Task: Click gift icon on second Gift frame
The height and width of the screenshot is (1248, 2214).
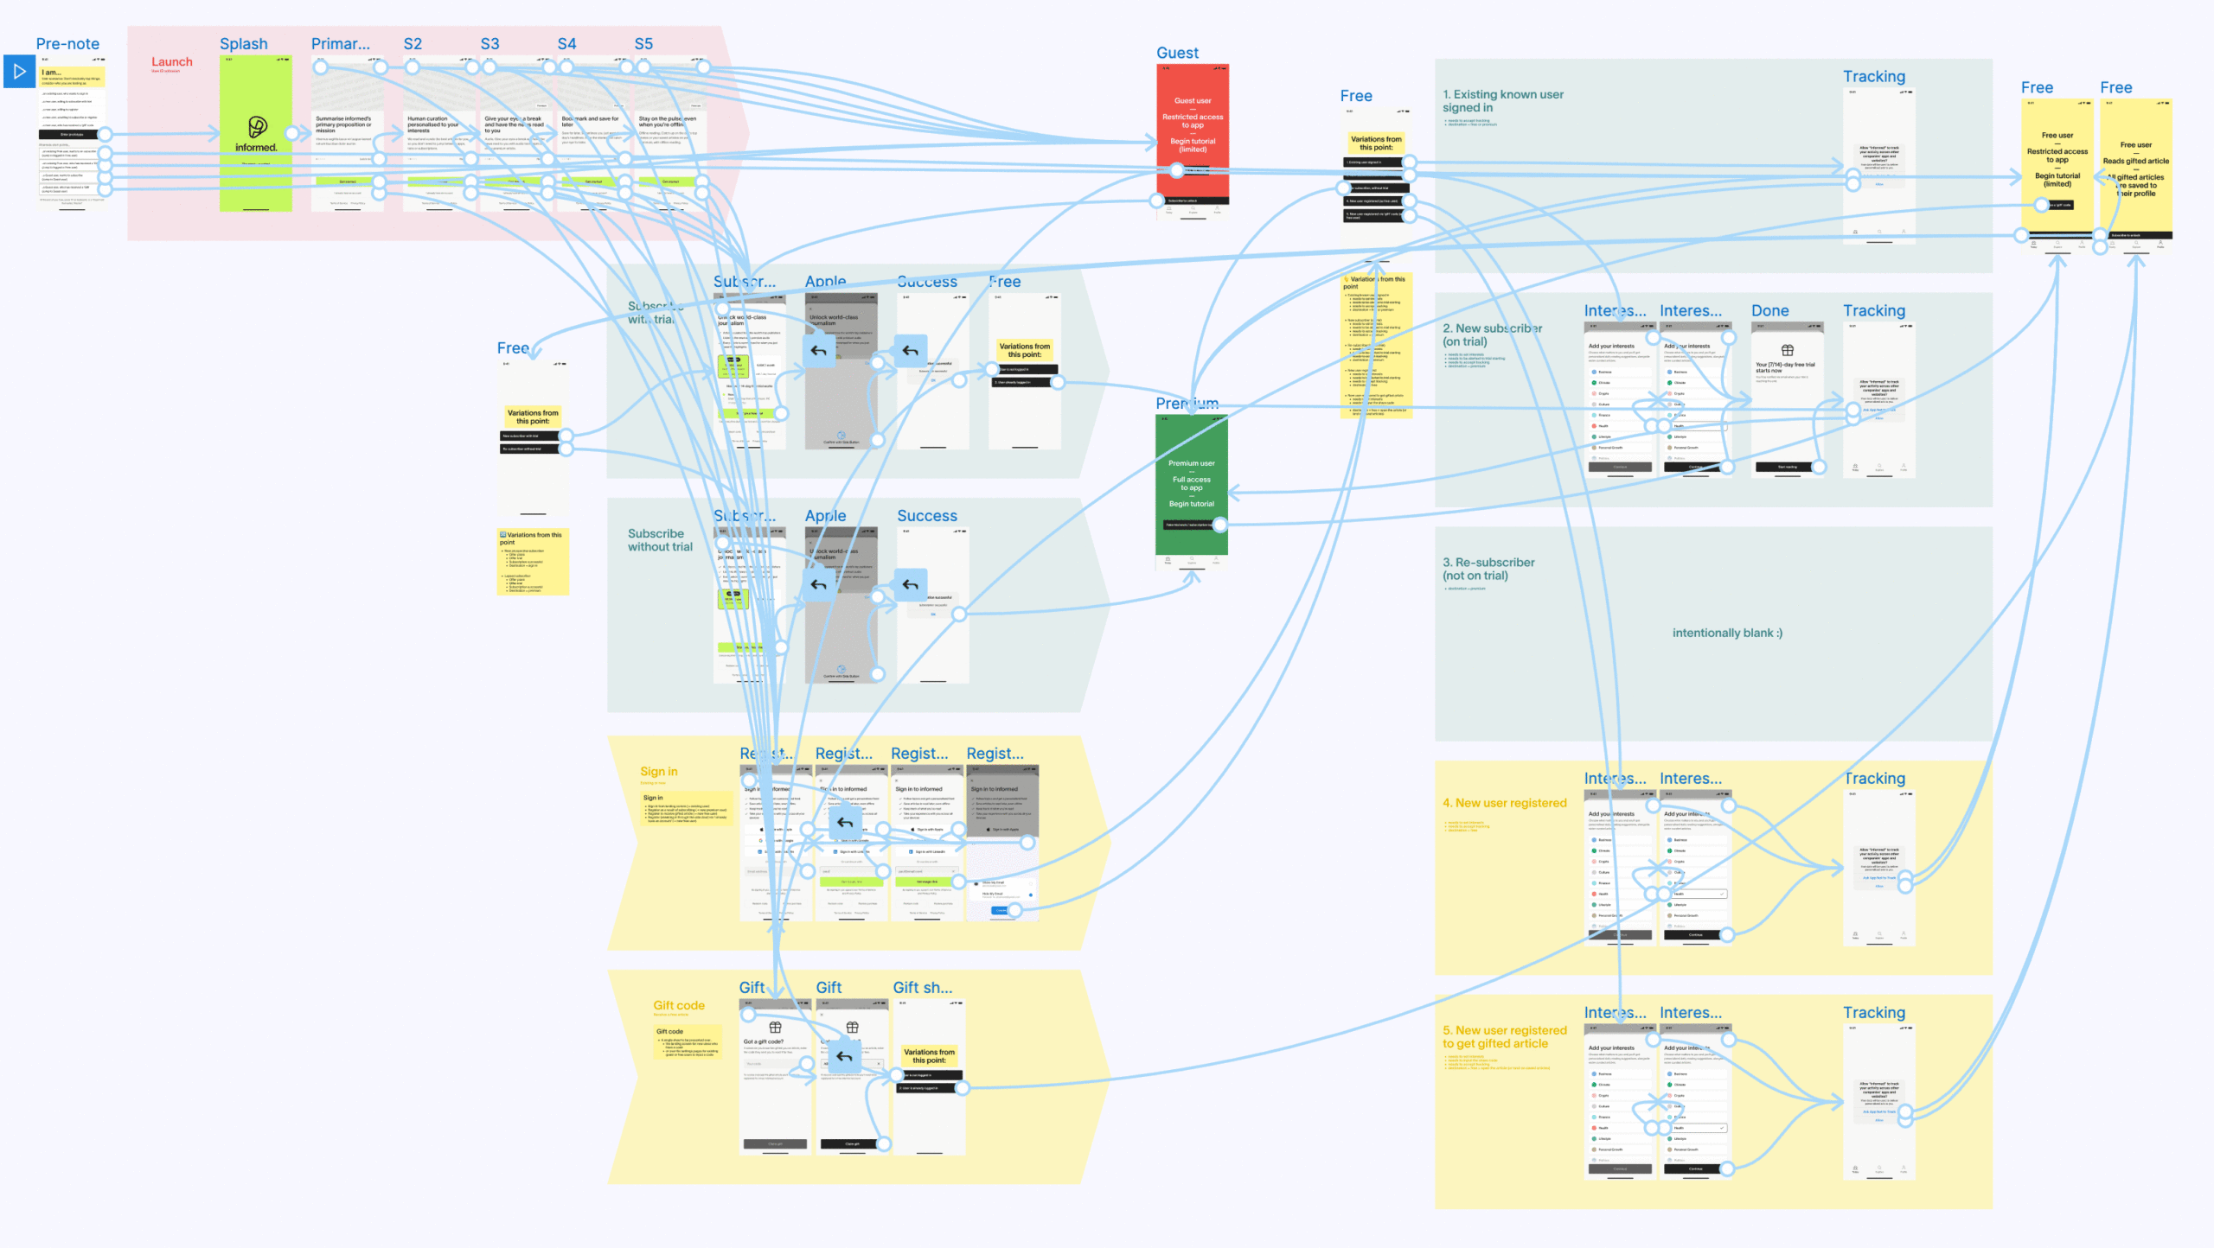Action: pos(852,1028)
